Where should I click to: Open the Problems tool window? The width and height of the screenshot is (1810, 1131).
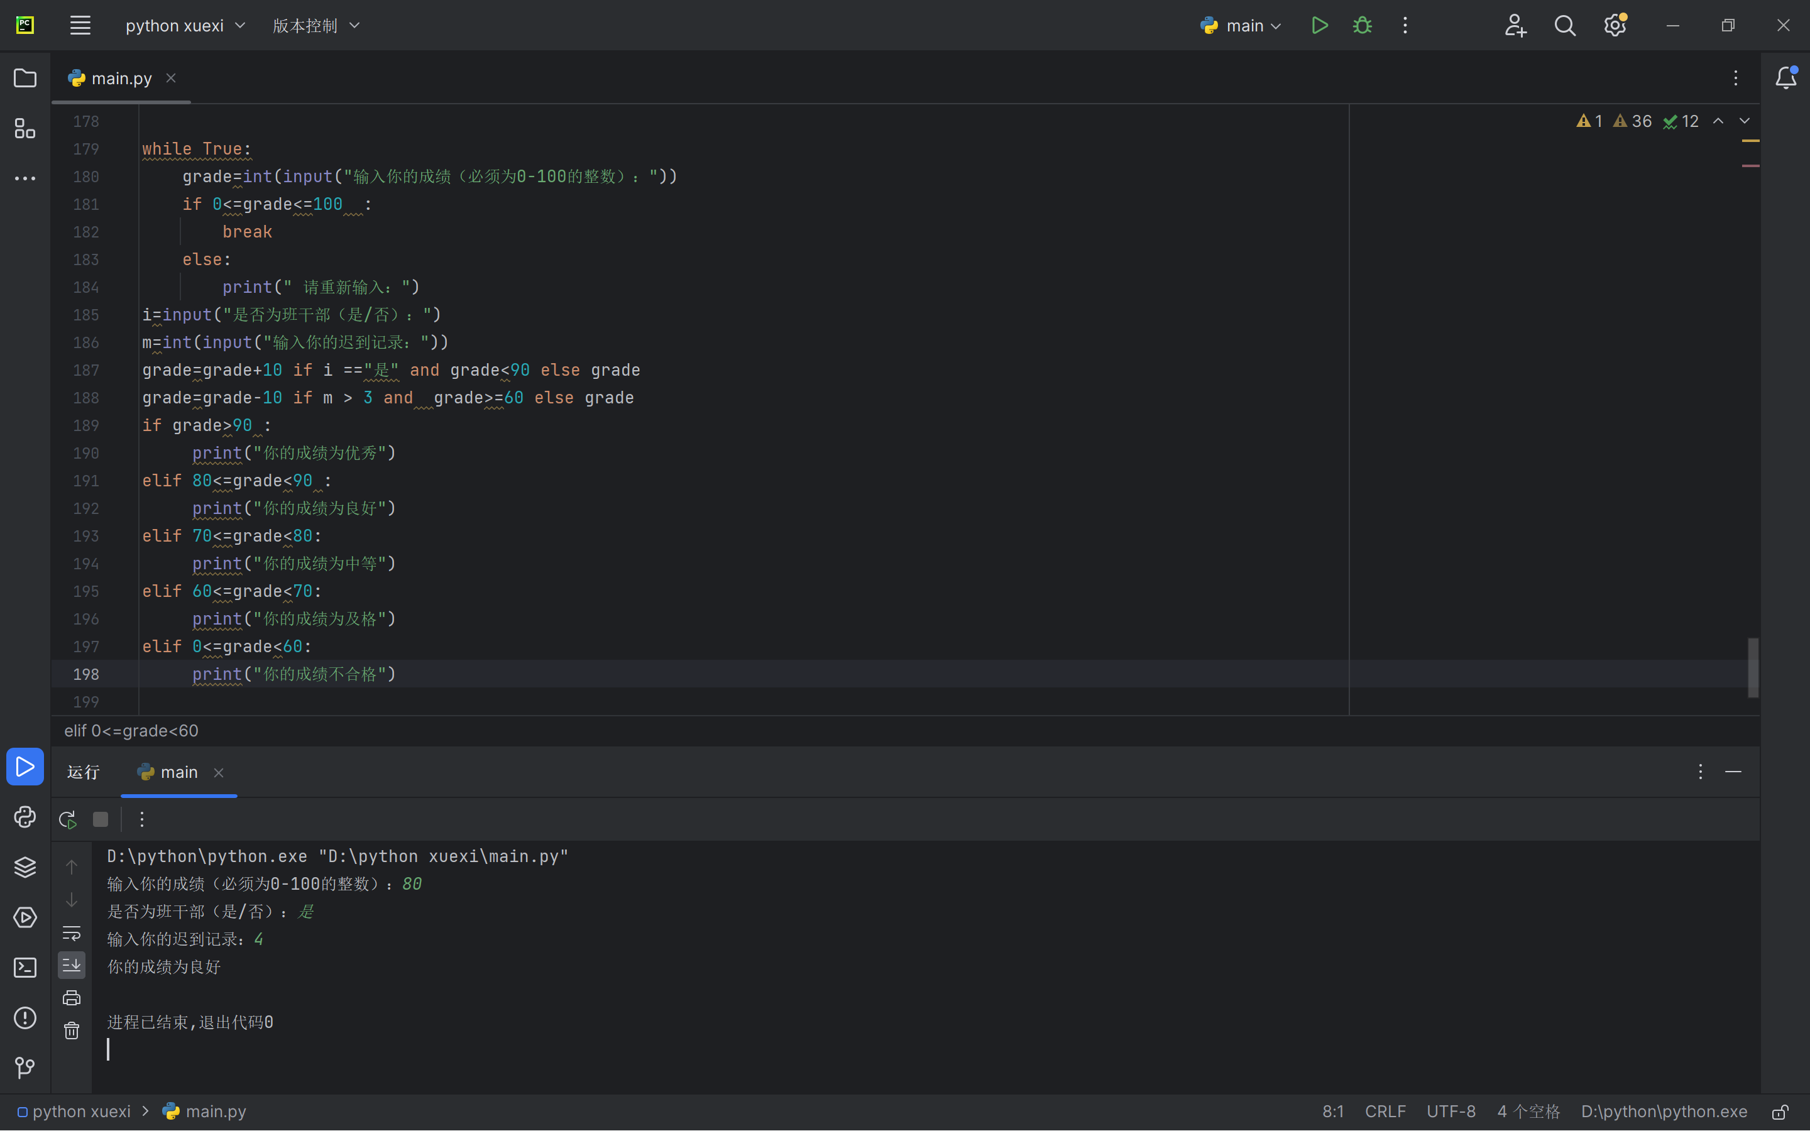click(x=25, y=1018)
